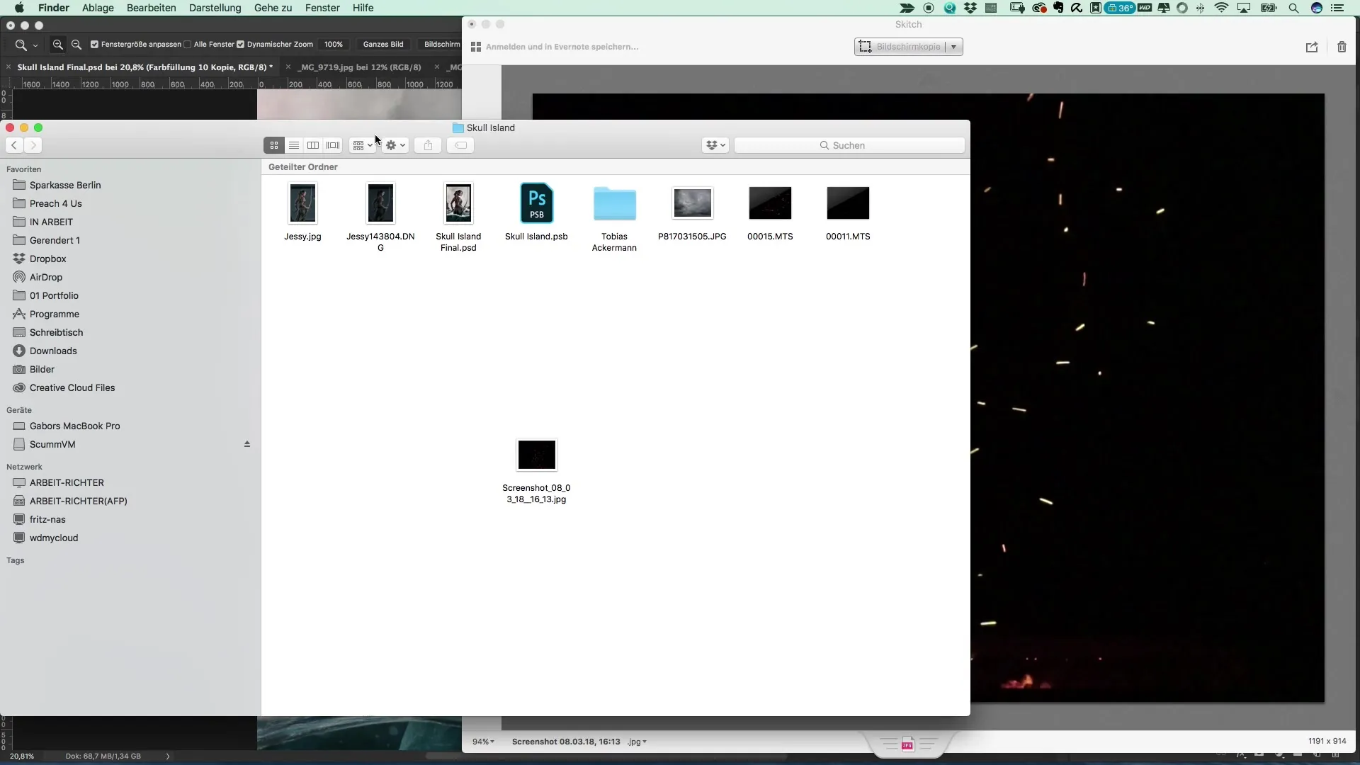Screen dimensions: 1360x765
Task: Open the Darstellung menu
Action: click(x=215, y=8)
